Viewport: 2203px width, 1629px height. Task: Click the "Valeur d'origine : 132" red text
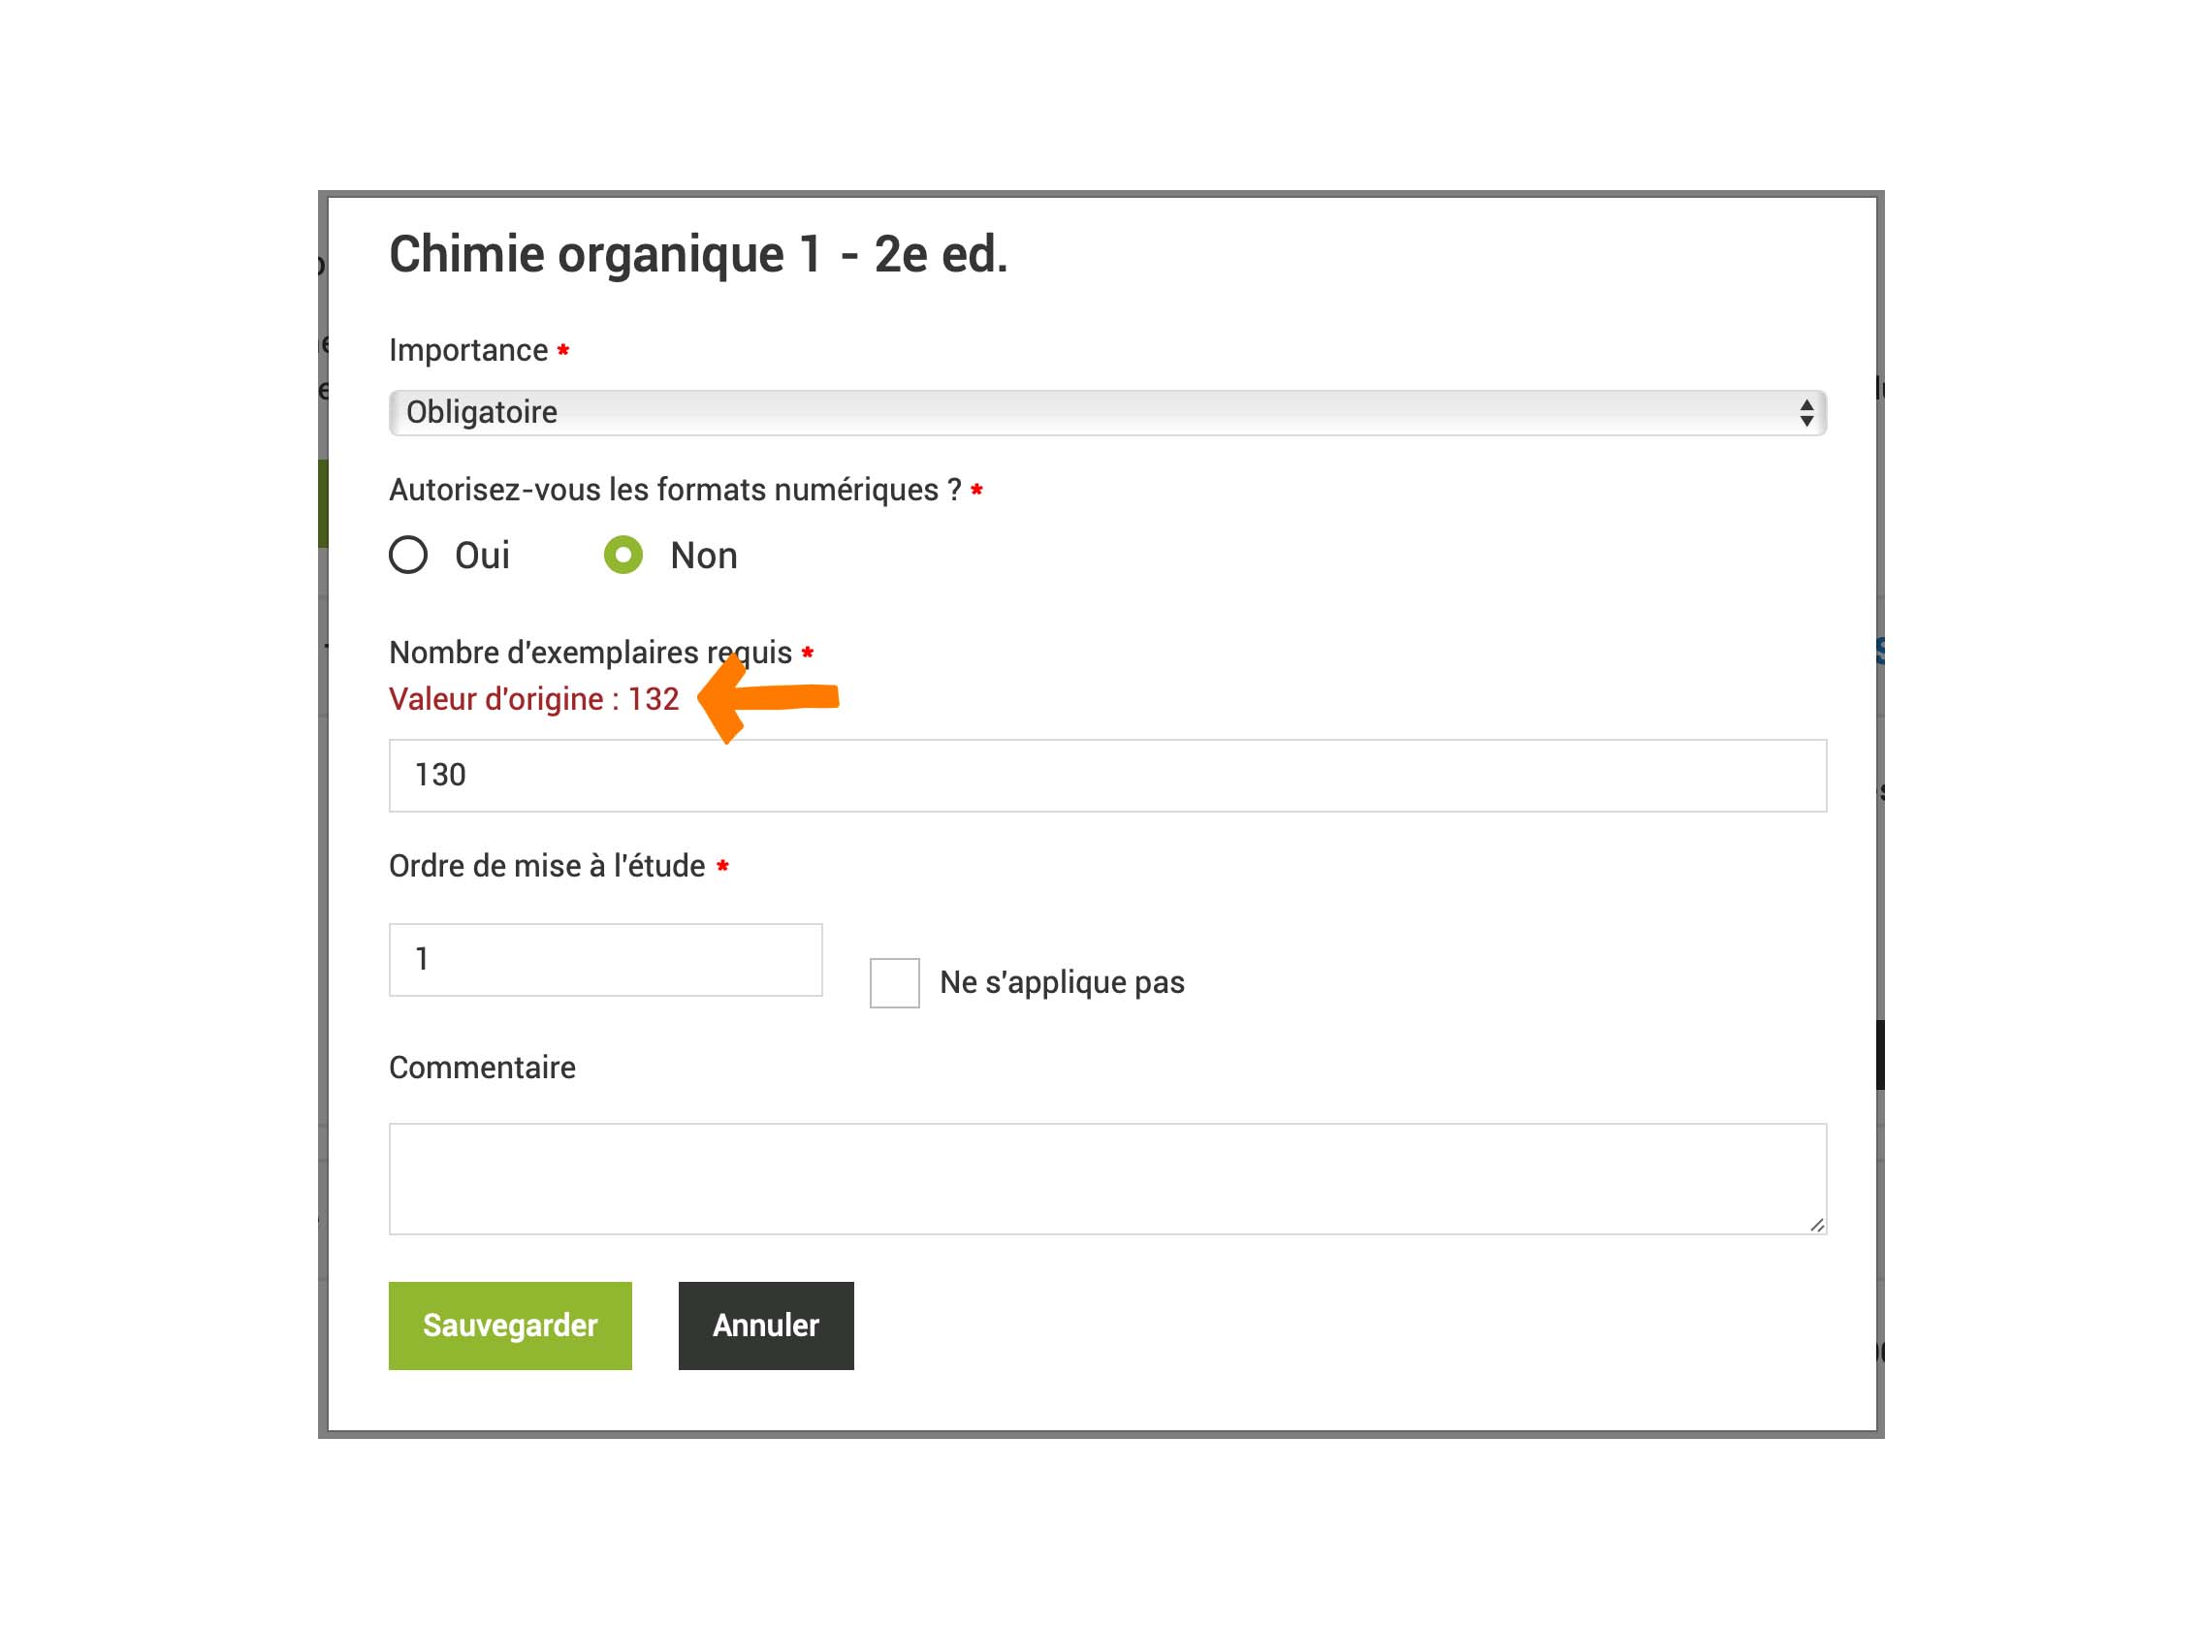(x=533, y=699)
